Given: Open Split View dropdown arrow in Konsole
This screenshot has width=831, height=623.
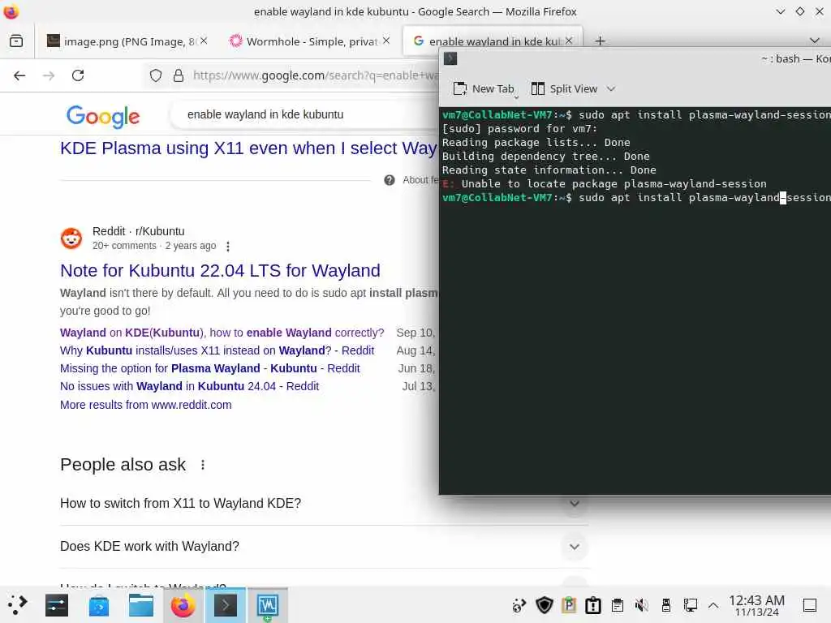Looking at the screenshot, I should tap(611, 89).
